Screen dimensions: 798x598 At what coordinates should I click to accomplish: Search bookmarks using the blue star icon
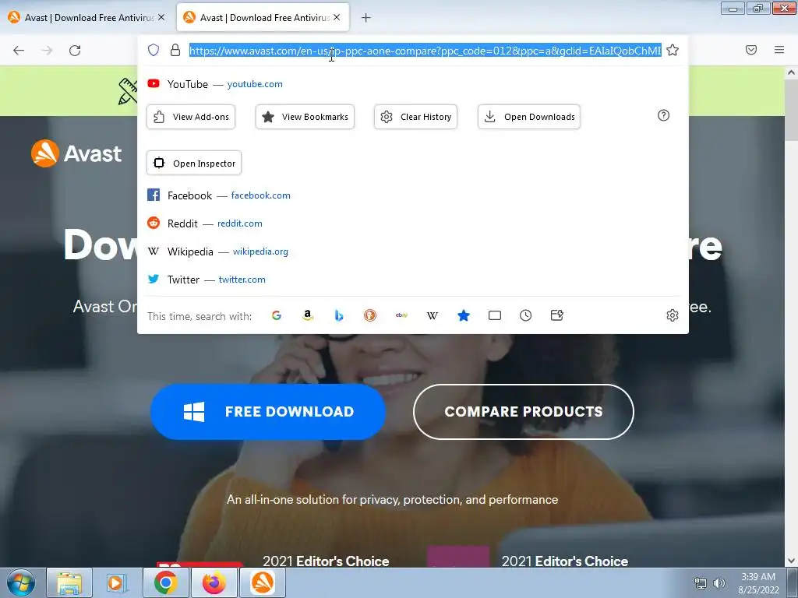click(464, 316)
